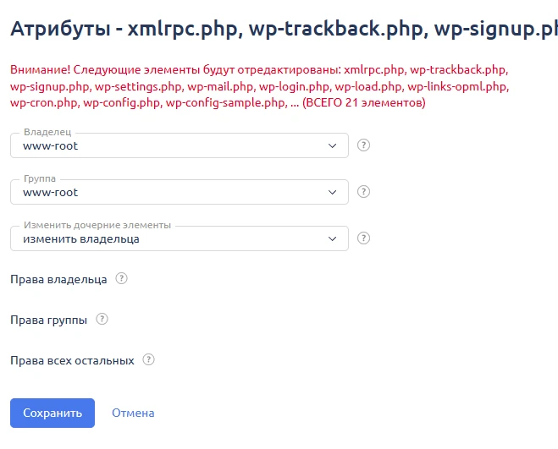Select the Права всех остальных label
The image size is (558, 449).
click(72, 360)
